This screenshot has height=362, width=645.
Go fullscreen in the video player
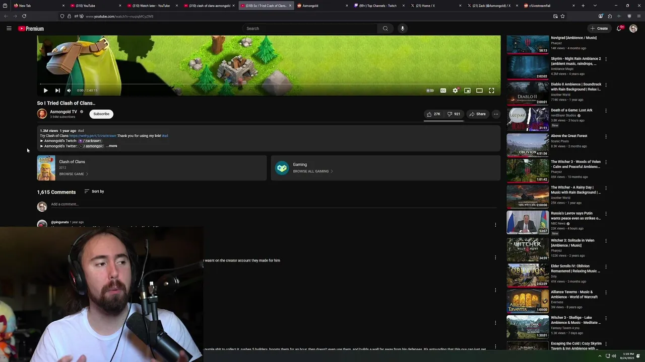click(491, 90)
